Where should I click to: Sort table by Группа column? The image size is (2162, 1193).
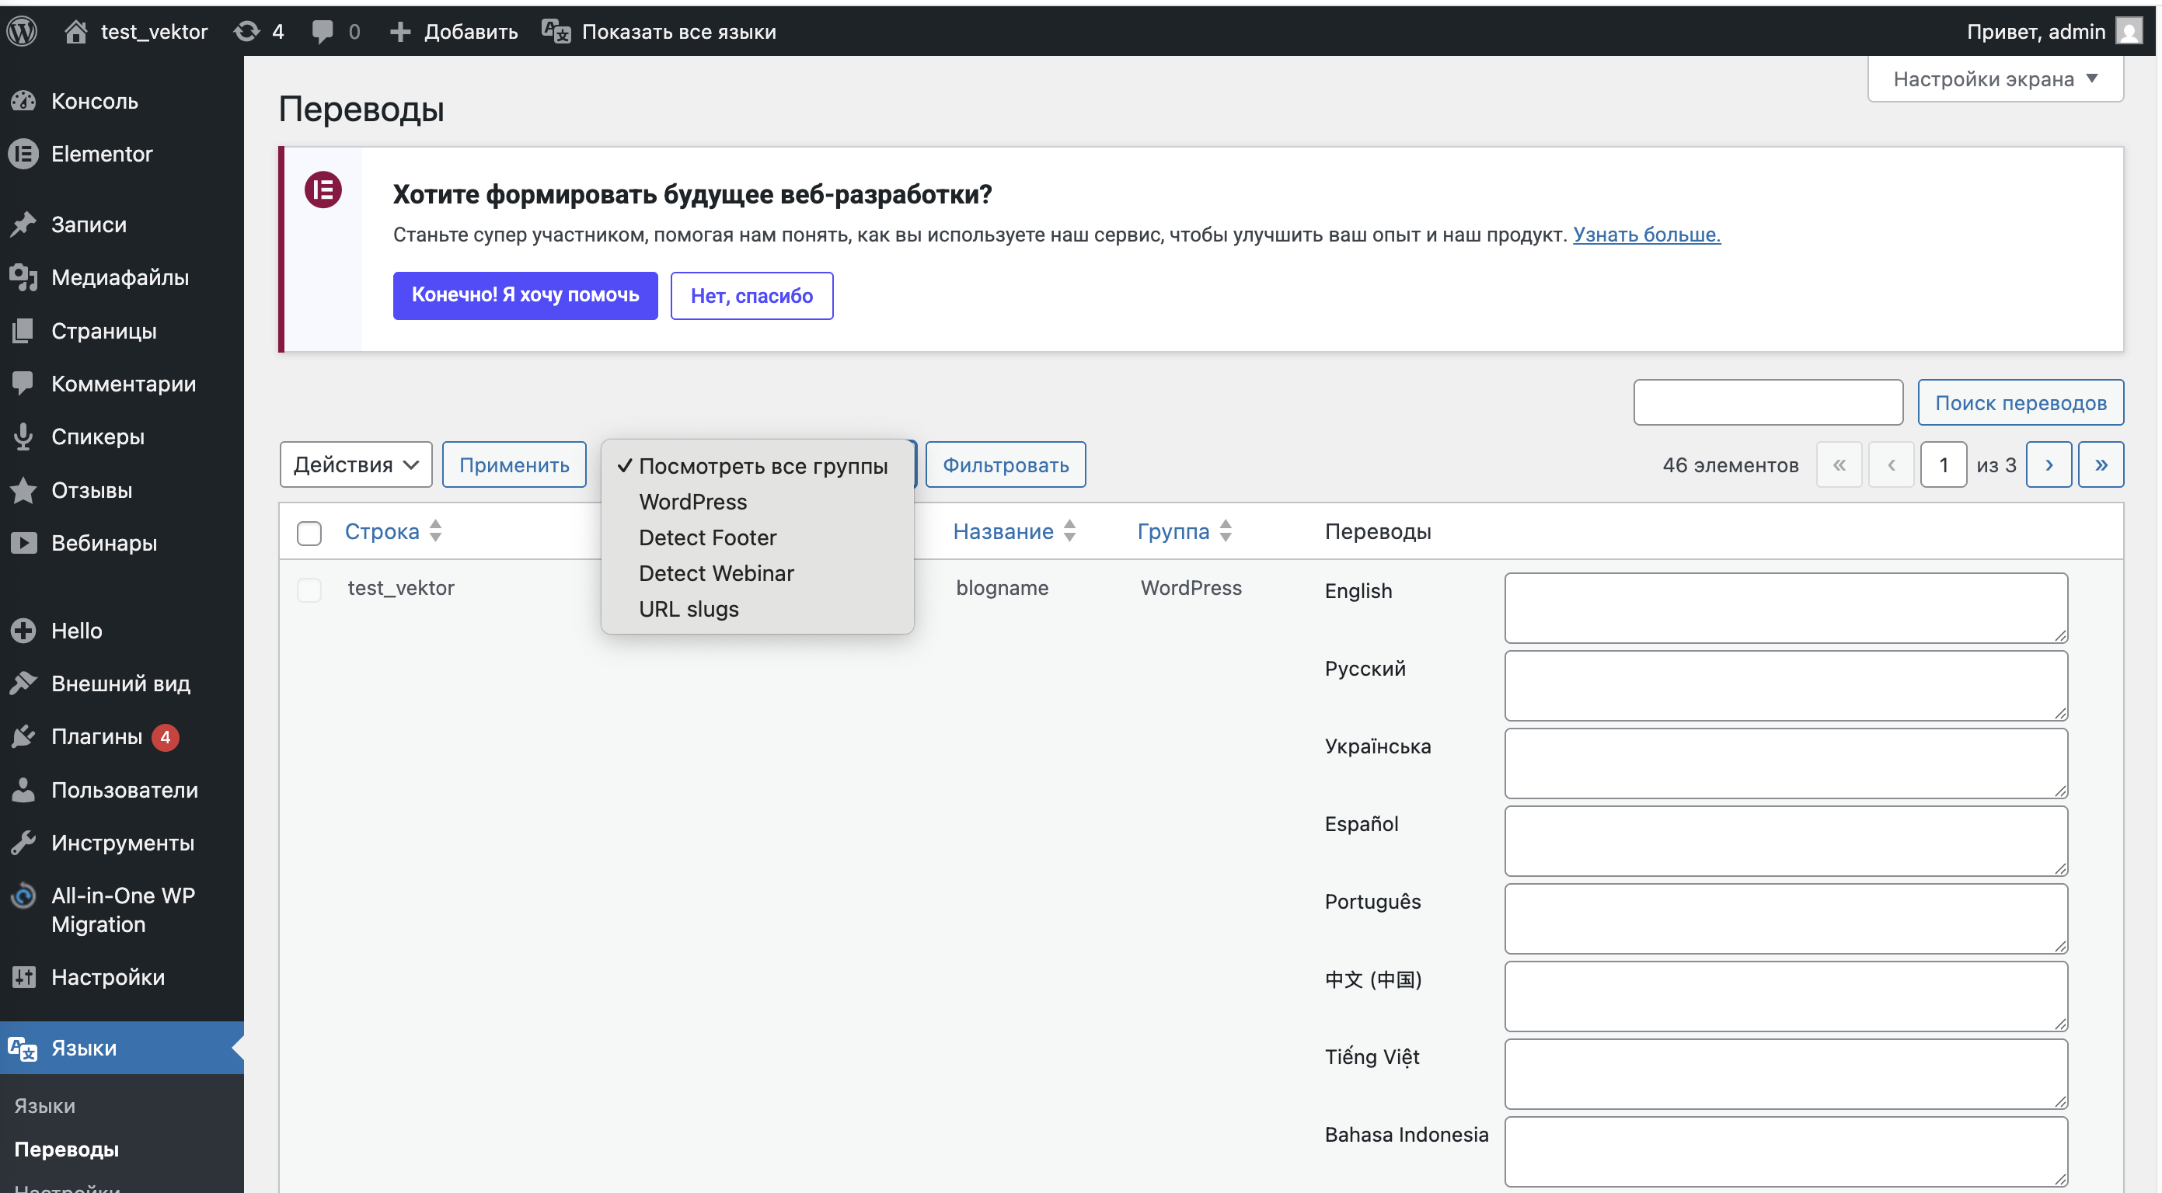click(1173, 531)
